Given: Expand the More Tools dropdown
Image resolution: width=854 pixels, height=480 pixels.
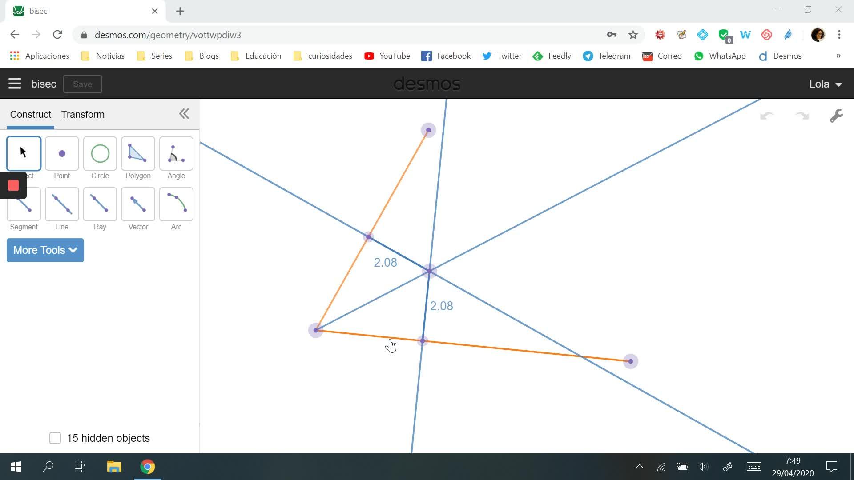Looking at the screenshot, I should tap(45, 250).
